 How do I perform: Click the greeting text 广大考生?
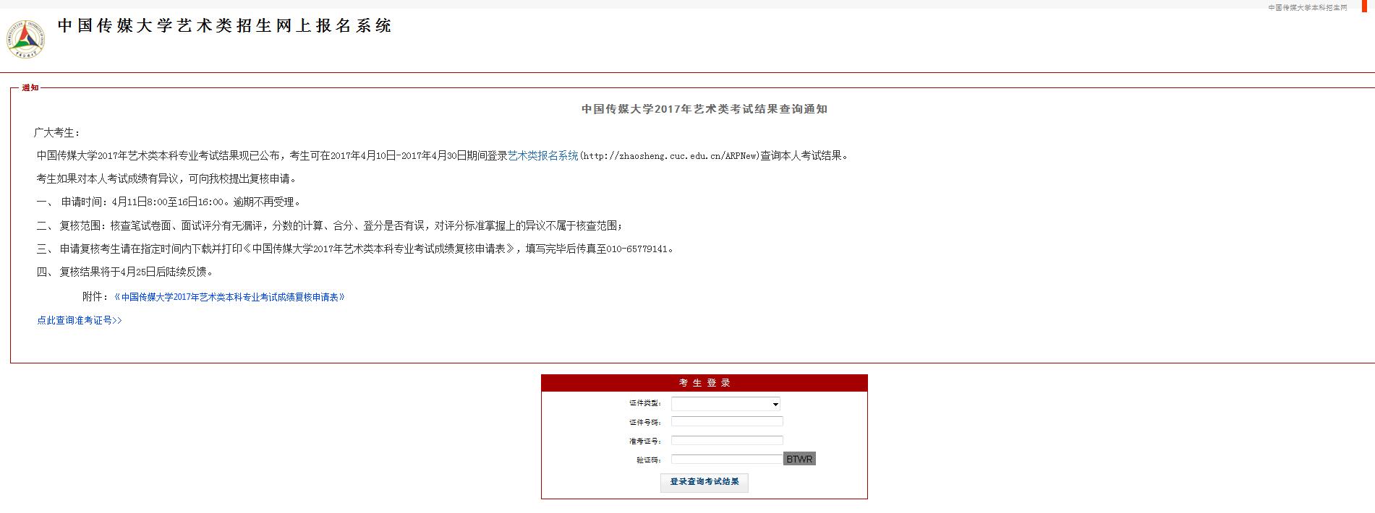(57, 132)
